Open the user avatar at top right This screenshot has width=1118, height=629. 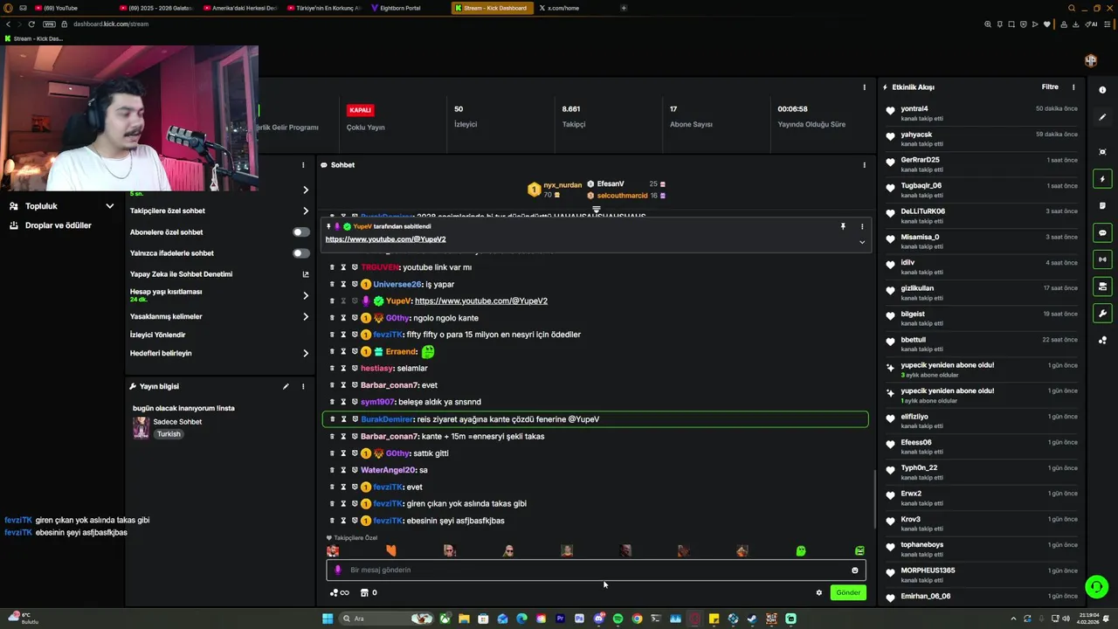point(1091,60)
